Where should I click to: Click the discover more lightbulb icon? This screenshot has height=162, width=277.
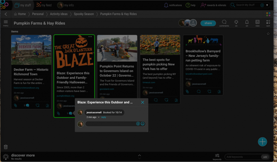[6, 157]
